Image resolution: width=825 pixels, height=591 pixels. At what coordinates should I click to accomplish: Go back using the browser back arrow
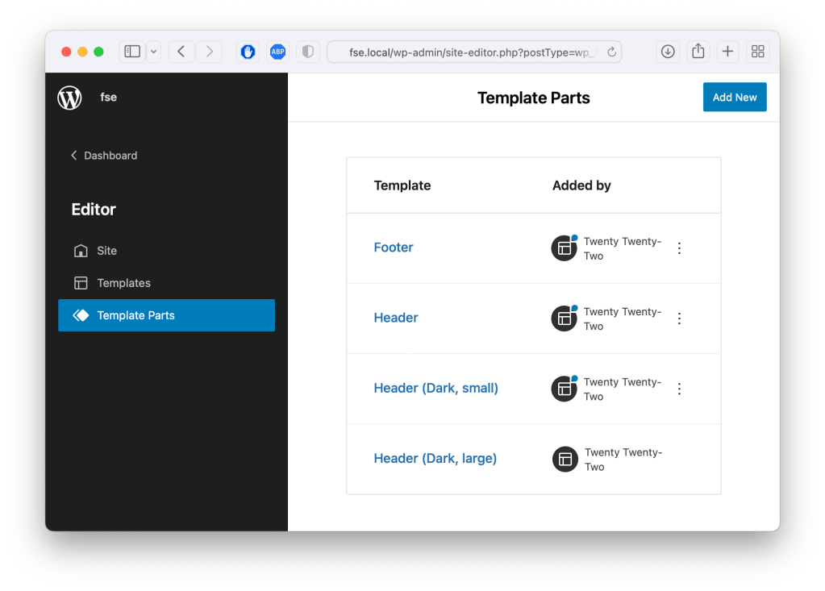point(181,52)
